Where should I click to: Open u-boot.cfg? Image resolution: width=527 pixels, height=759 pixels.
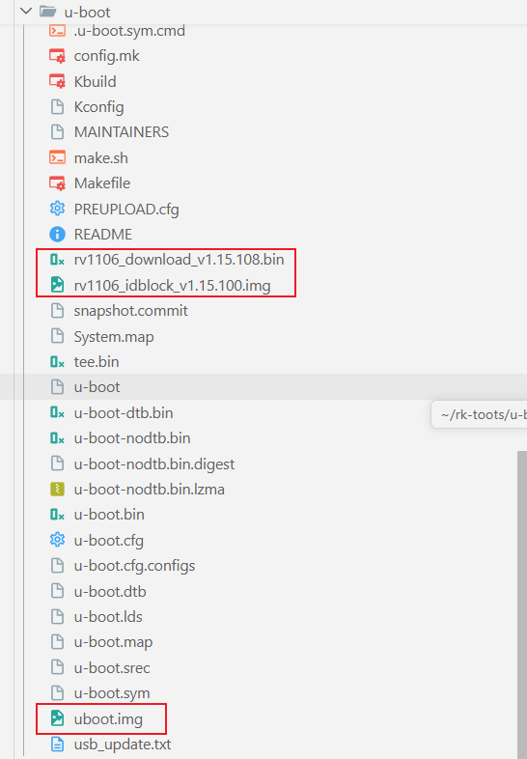tap(109, 540)
